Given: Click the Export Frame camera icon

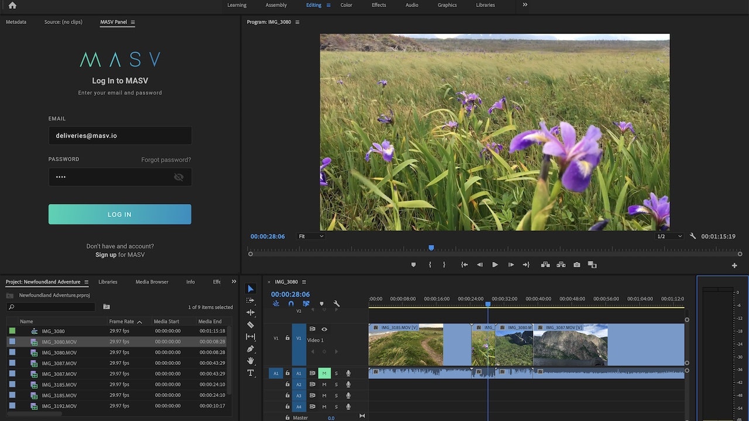Looking at the screenshot, I should pyautogui.click(x=576, y=265).
